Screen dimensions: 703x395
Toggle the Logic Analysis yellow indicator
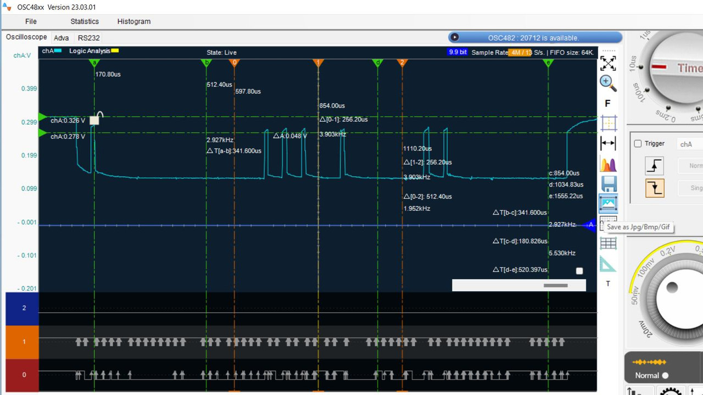click(x=115, y=50)
